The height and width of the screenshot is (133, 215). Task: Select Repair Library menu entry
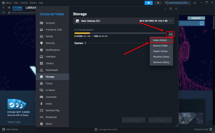(161, 51)
